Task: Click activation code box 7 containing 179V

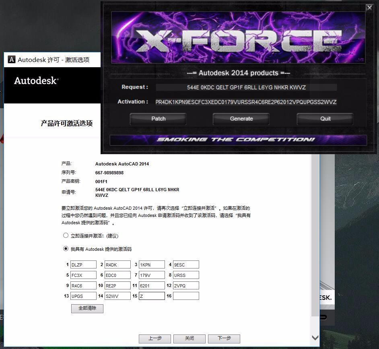Action: tap(152, 275)
